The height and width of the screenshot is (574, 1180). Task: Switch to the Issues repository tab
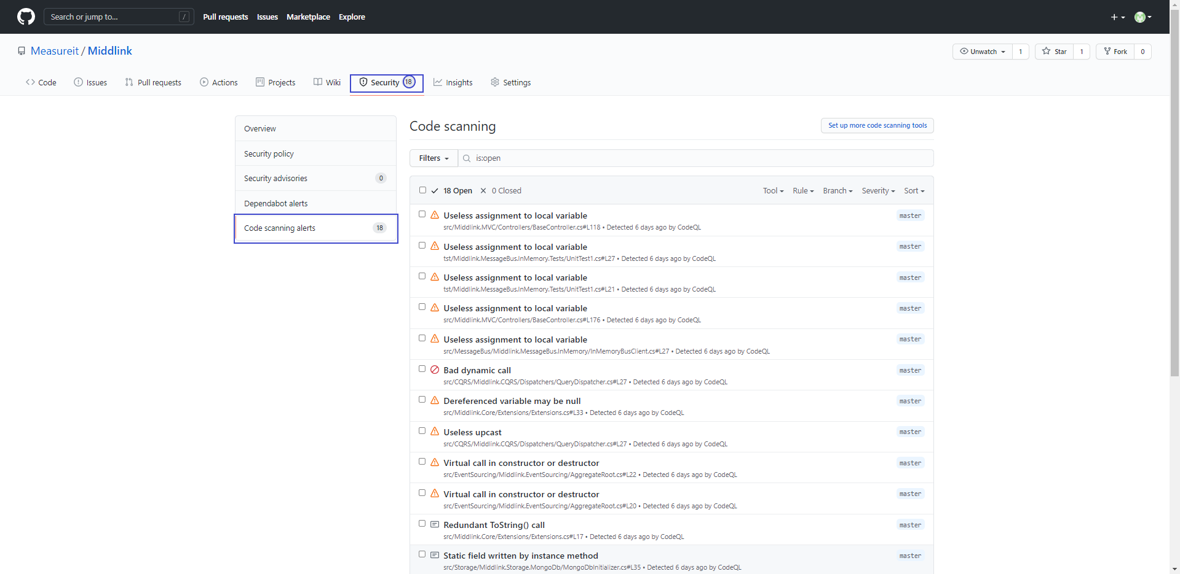pyautogui.click(x=90, y=82)
